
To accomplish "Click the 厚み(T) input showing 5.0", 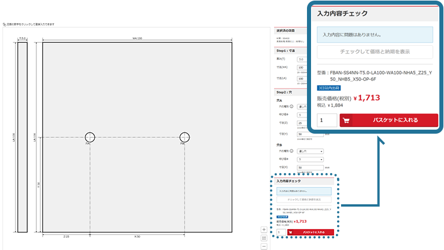I will pos(302,59).
